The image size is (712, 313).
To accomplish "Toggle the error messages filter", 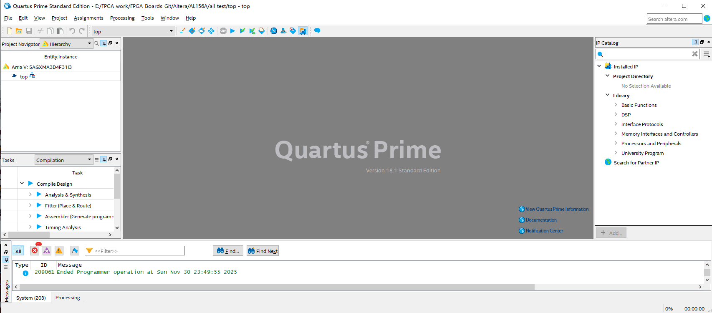I will (35, 251).
